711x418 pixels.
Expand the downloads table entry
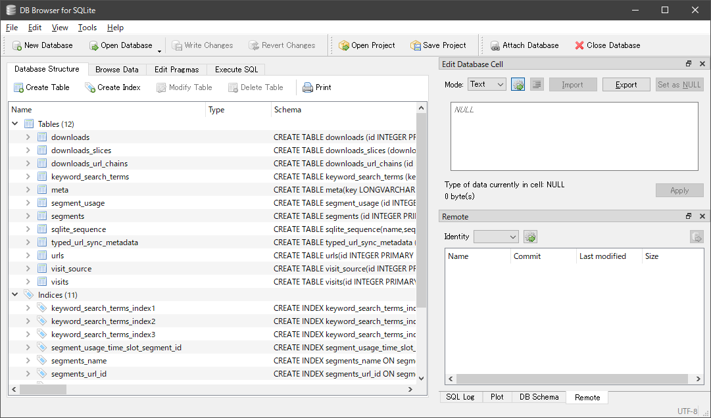(28, 137)
